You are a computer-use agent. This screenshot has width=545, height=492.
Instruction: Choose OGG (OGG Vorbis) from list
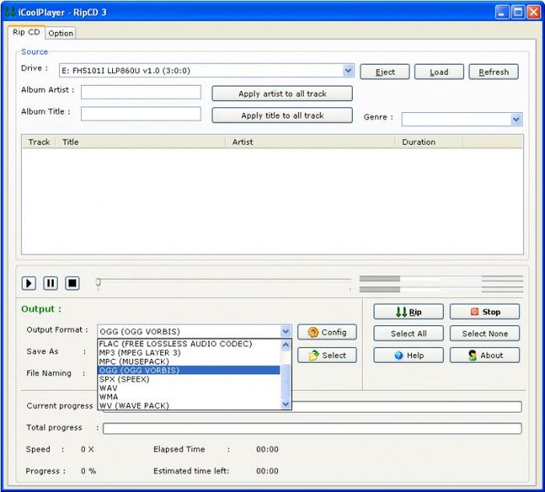click(188, 370)
